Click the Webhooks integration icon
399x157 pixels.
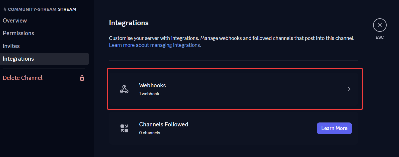124,89
